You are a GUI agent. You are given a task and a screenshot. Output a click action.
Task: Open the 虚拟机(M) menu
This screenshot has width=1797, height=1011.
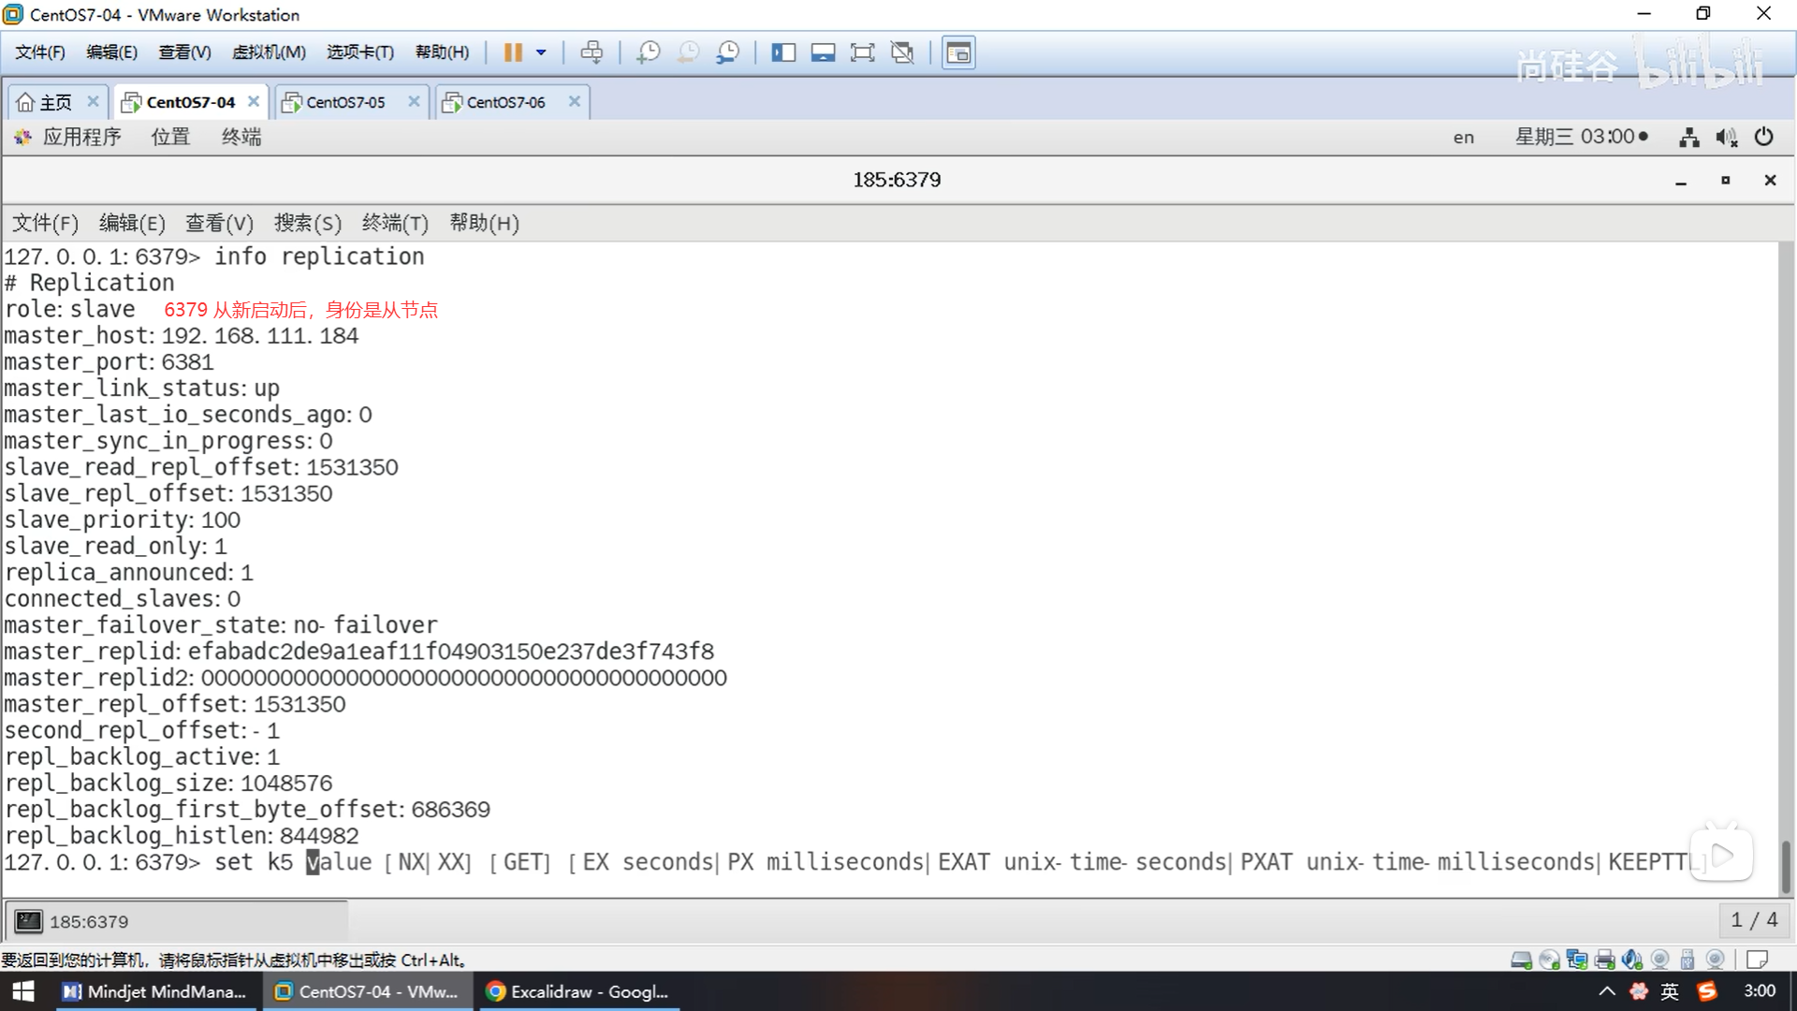tap(269, 52)
